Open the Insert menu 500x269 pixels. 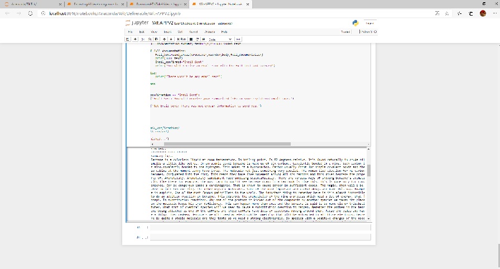click(167, 32)
